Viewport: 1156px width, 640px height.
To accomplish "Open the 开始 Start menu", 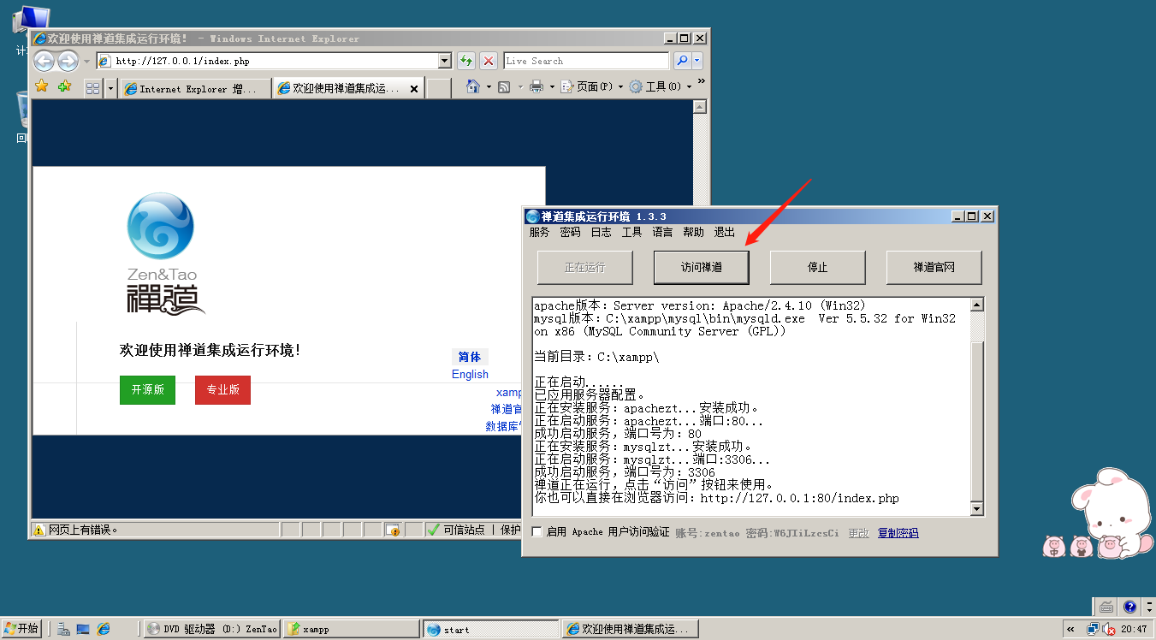I will tap(21, 629).
